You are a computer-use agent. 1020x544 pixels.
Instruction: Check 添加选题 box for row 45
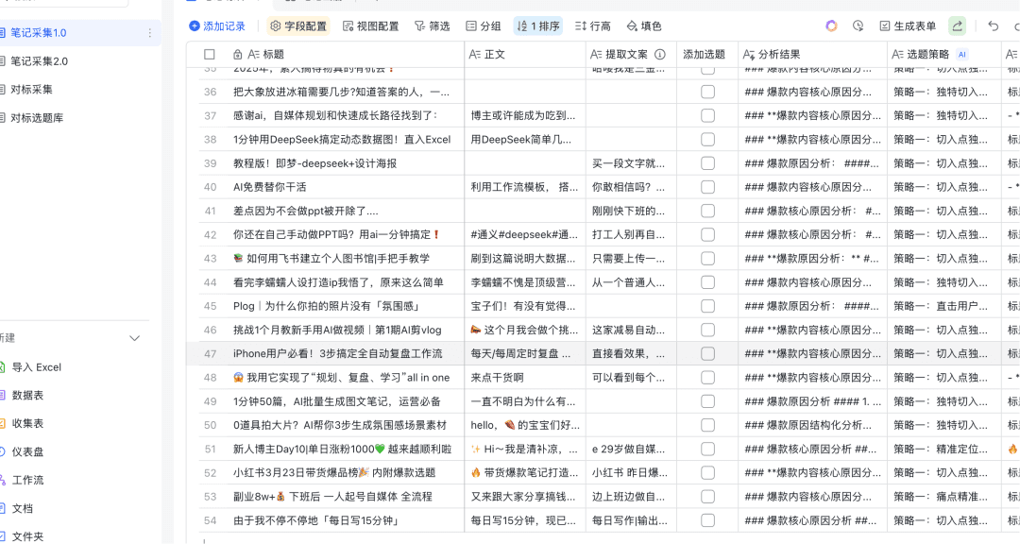tap(707, 306)
